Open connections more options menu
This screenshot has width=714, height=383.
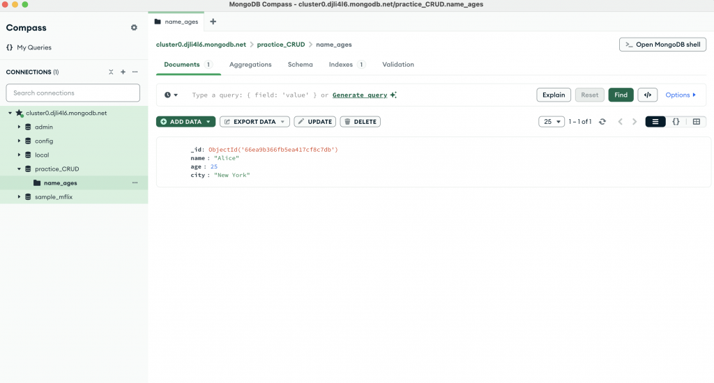pos(135,72)
